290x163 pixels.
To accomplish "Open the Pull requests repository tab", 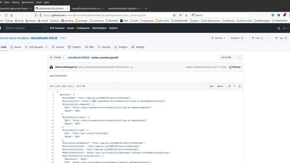I will 36,47.
